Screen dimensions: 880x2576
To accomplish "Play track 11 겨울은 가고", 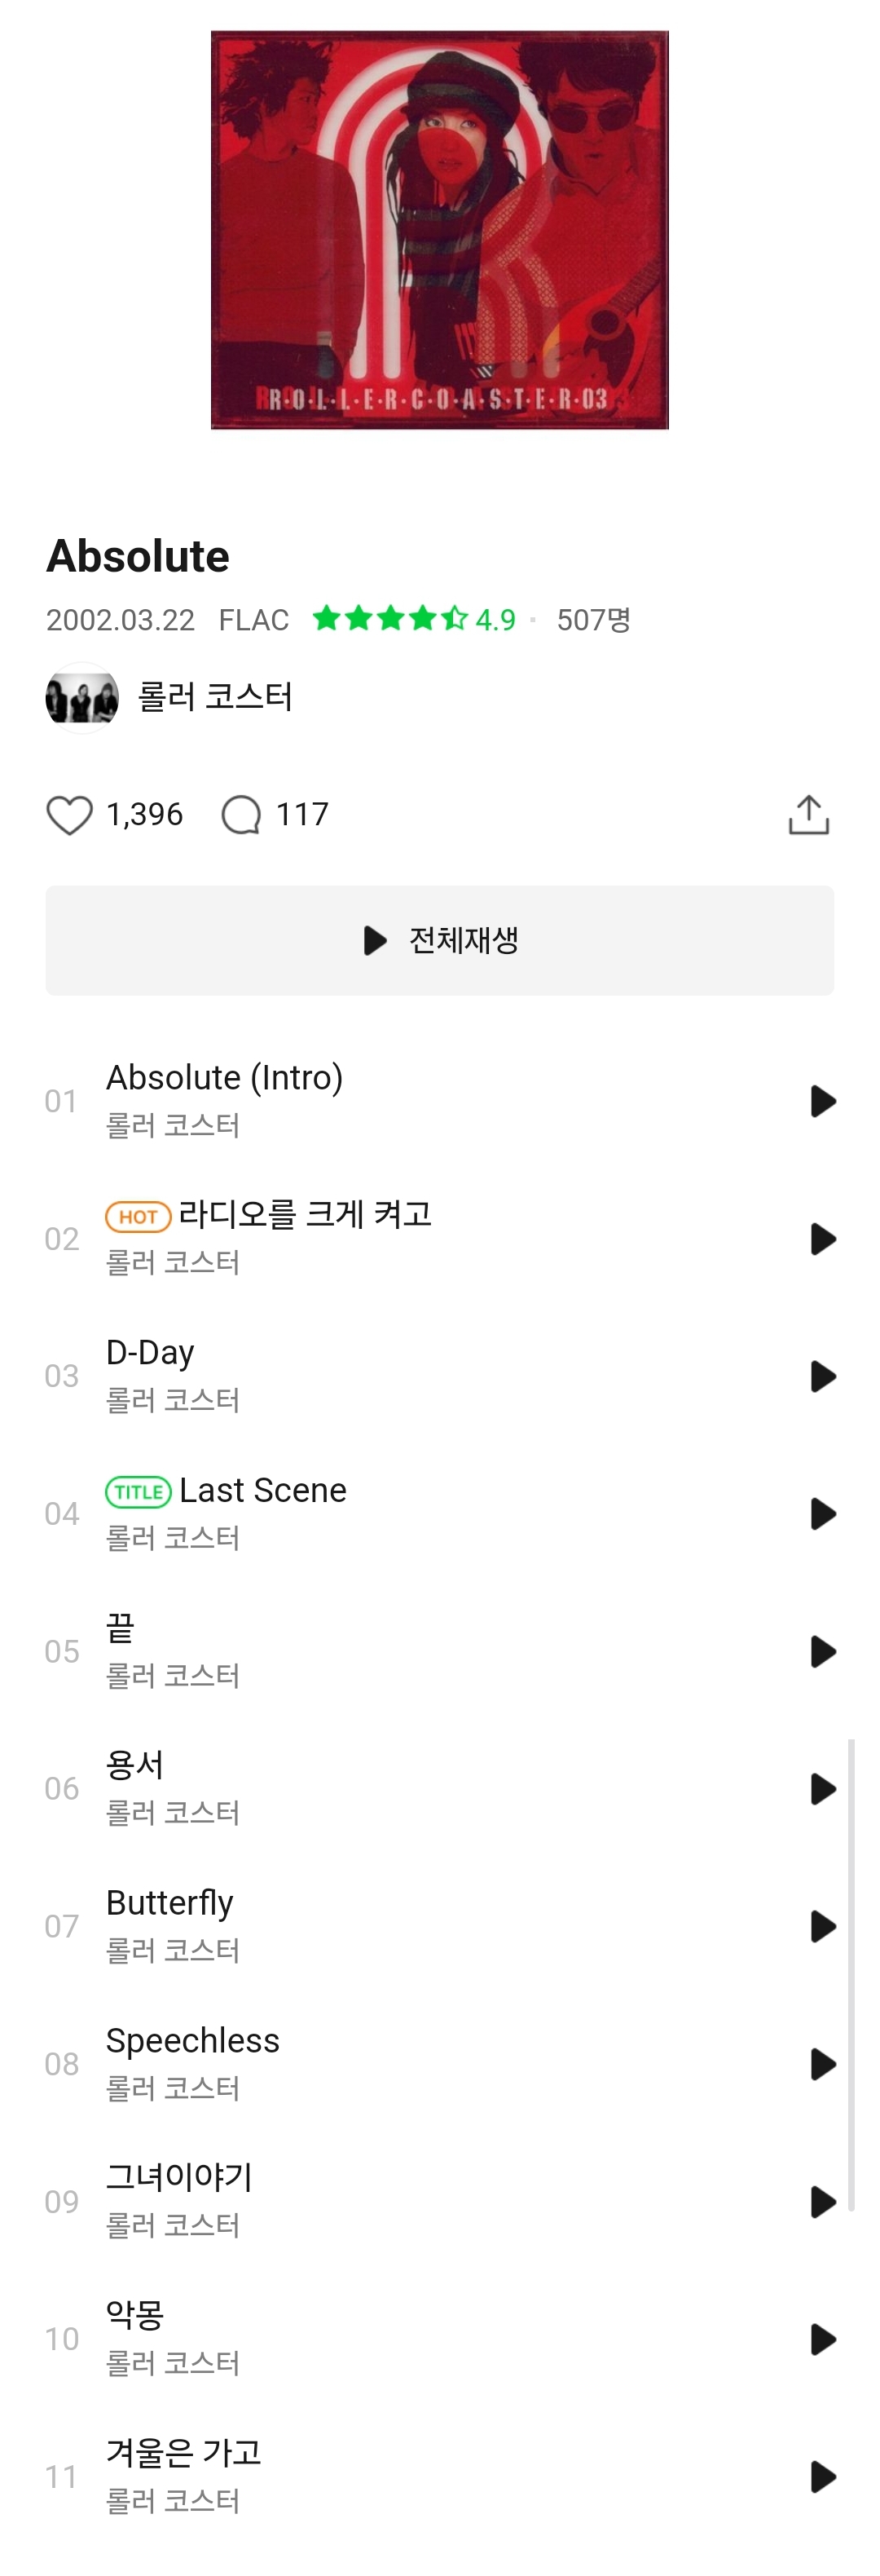I will (x=822, y=2477).
